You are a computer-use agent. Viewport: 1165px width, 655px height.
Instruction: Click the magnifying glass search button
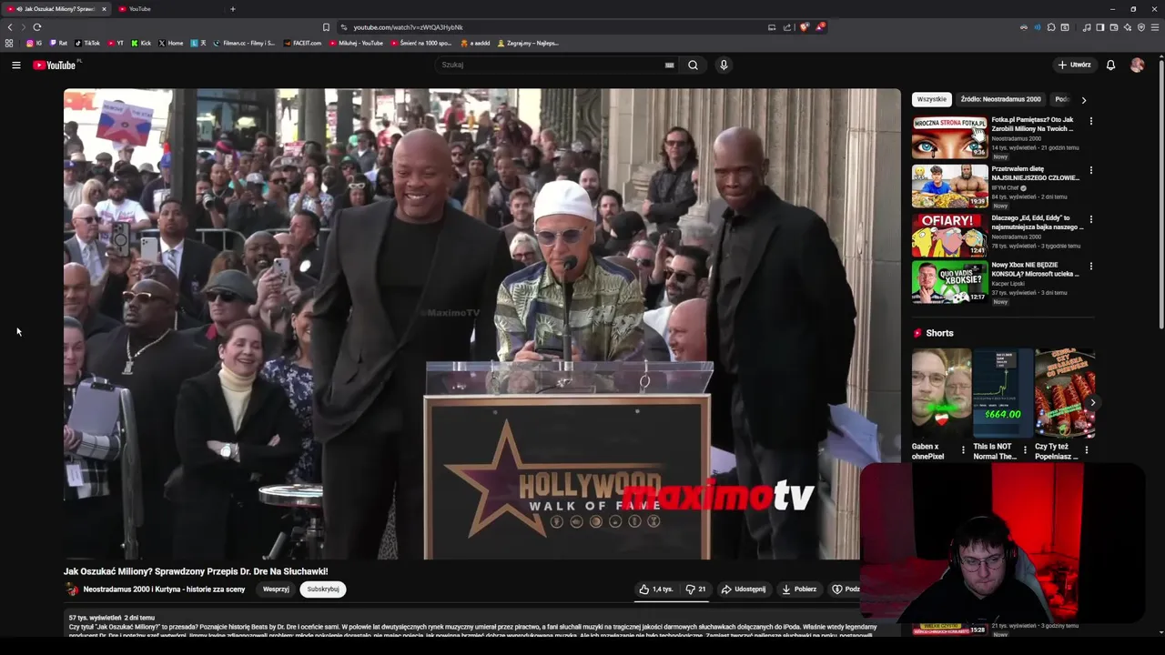pyautogui.click(x=693, y=65)
